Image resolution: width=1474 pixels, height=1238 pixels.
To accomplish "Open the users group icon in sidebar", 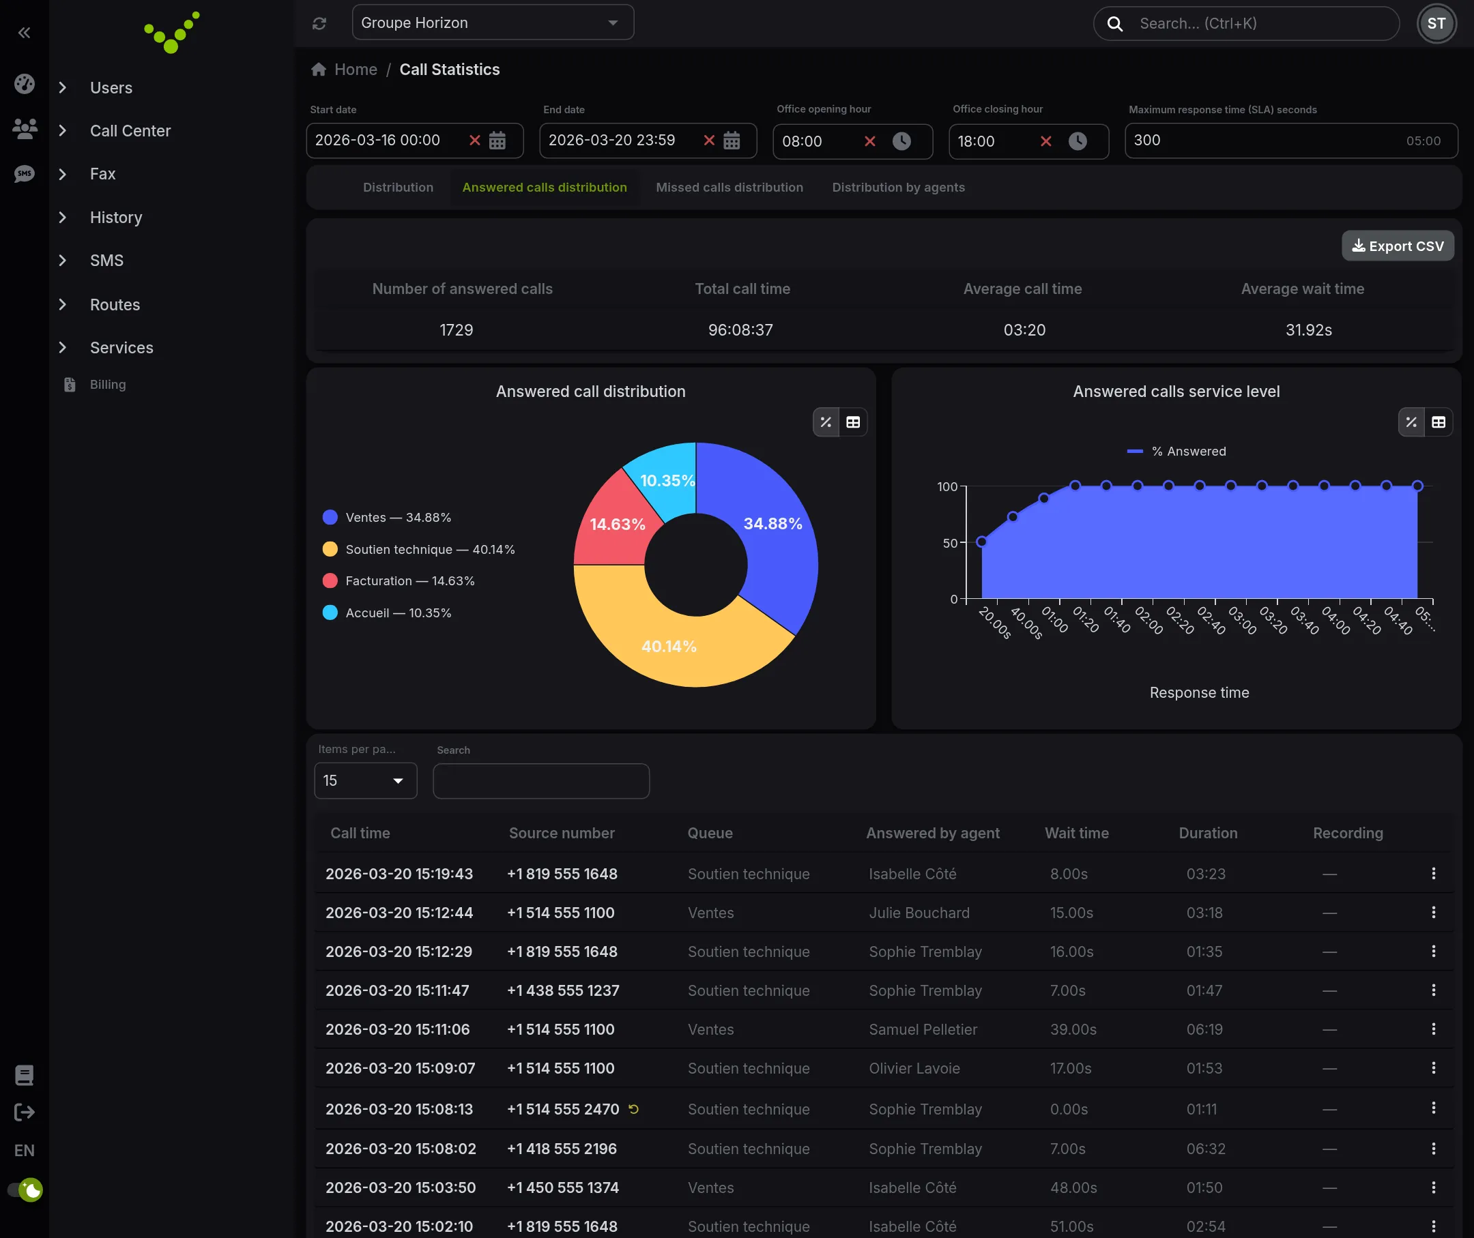I will click(x=25, y=128).
